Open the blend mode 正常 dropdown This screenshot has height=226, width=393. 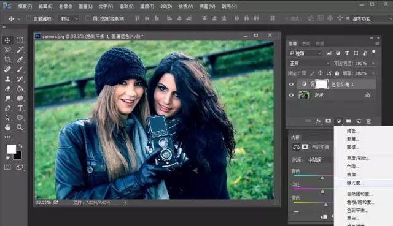coord(309,63)
